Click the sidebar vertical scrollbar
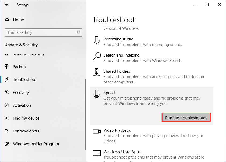Viewport: 226px width, 162px height. point(86,115)
